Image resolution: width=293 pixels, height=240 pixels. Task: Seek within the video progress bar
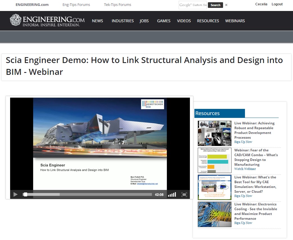(87, 194)
